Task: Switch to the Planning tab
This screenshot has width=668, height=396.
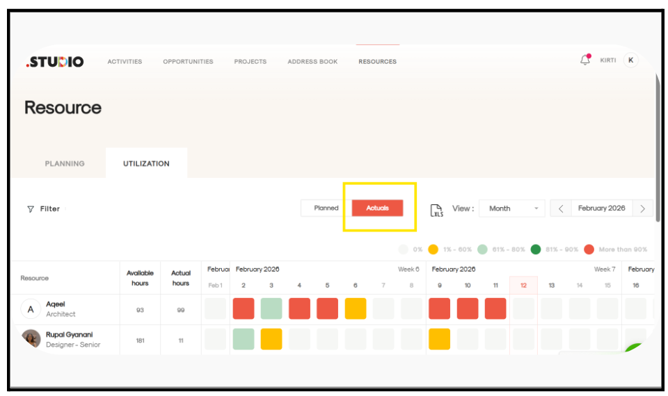Action: (x=65, y=164)
